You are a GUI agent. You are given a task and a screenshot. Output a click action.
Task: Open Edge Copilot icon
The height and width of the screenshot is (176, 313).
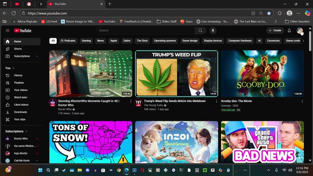click(308, 13)
